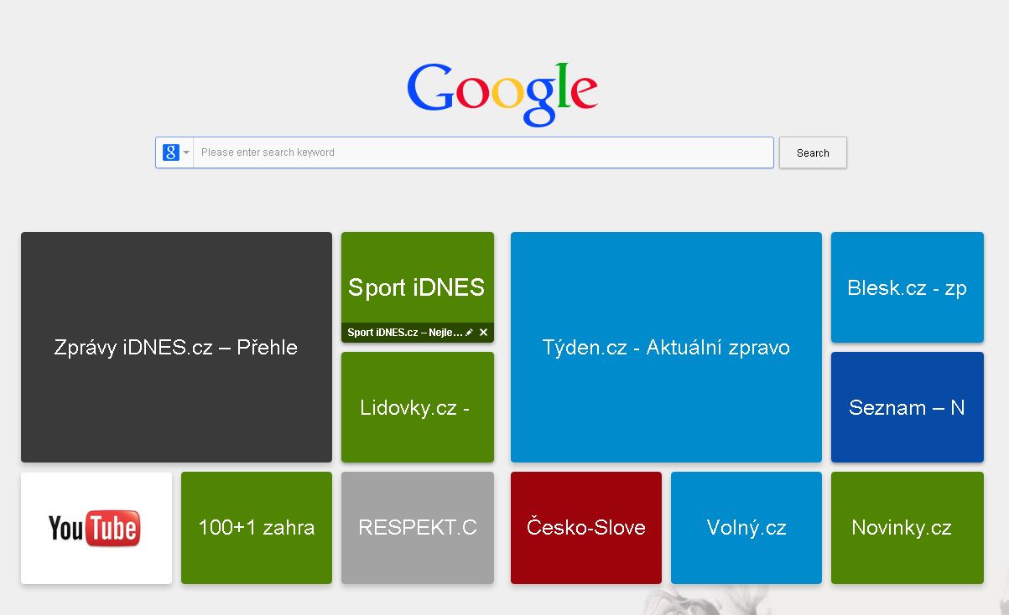Viewport: 1009px width, 615px height.
Task: Open the RESPEKT speed dial
Action: (417, 528)
